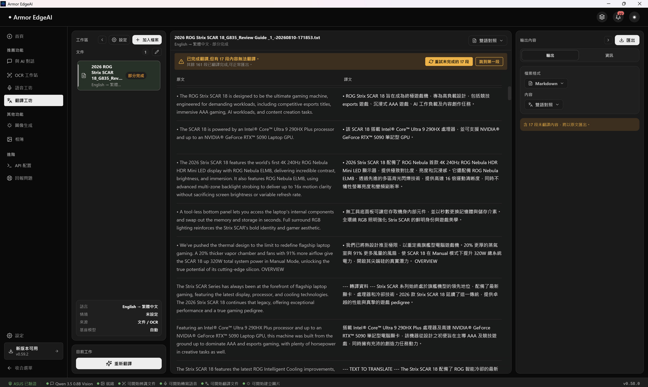Switch to the 資訊 tab
The width and height of the screenshot is (648, 387).
(609, 55)
